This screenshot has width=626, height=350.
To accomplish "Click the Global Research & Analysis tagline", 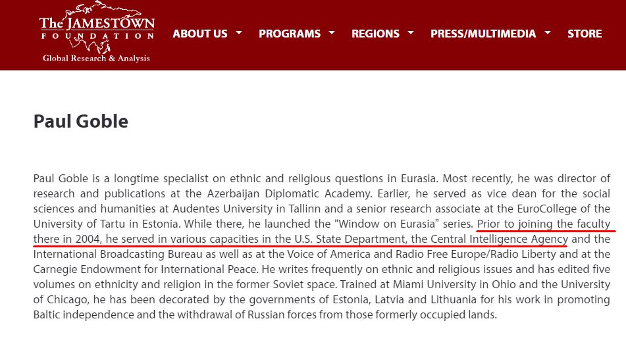I will point(96,59).
